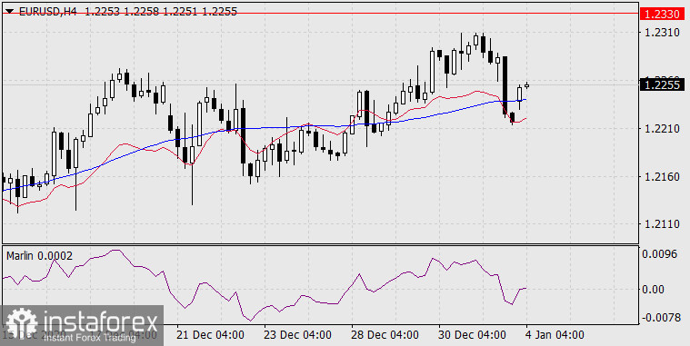Click the 21 Dec 04:00 time label
This screenshot has height=346, width=690.
[210, 335]
